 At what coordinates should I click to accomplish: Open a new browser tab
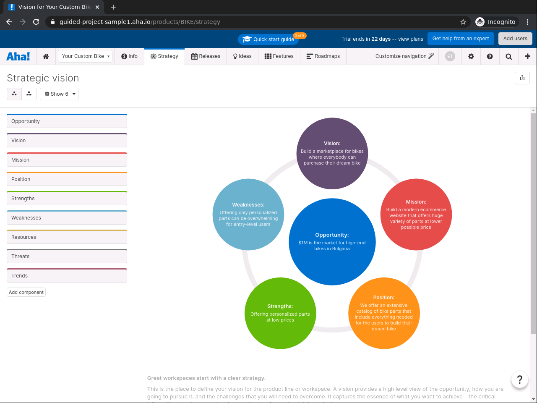point(113,7)
